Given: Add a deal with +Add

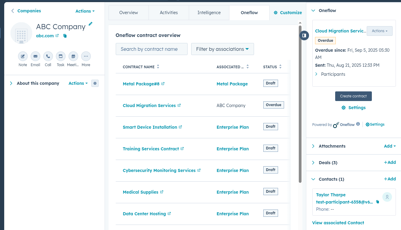Looking at the screenshot, I should pos(390,162).
